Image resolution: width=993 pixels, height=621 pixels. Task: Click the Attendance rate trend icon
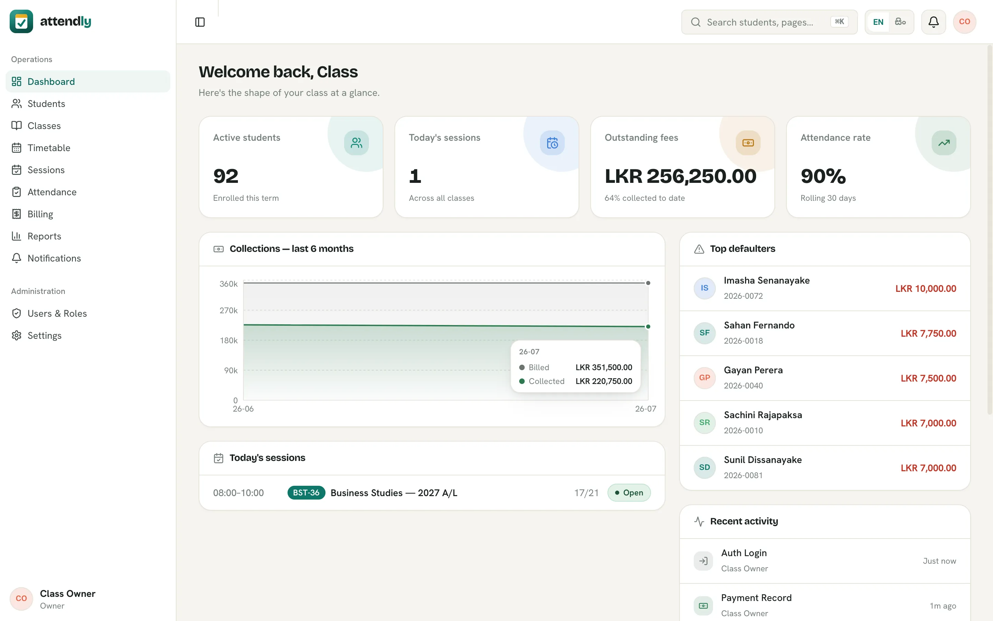(944, 143)
